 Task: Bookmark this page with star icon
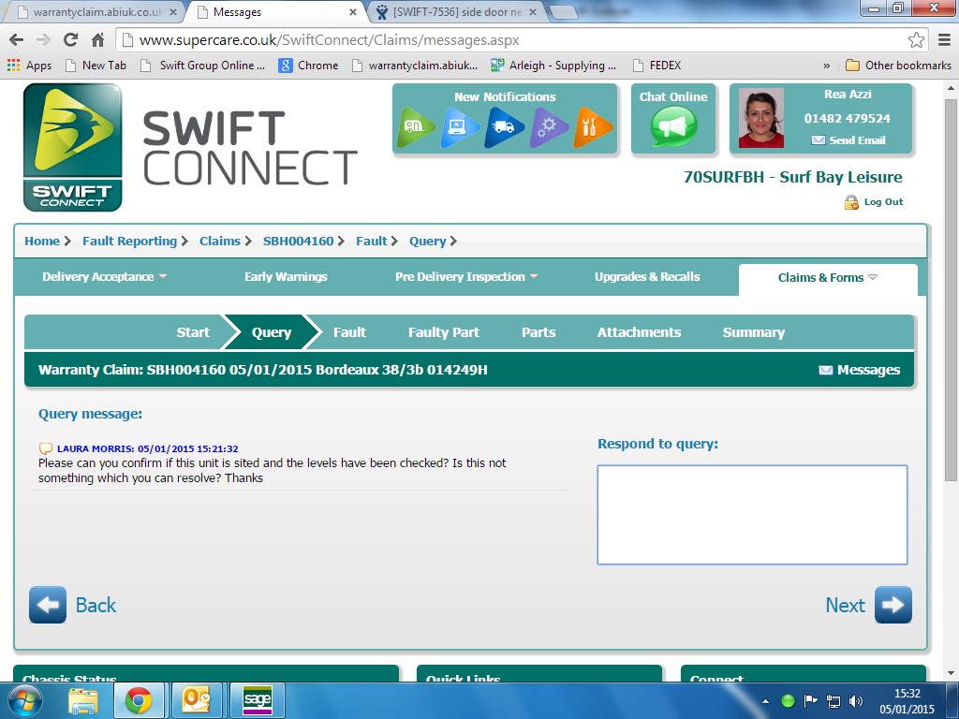[916, 40]
